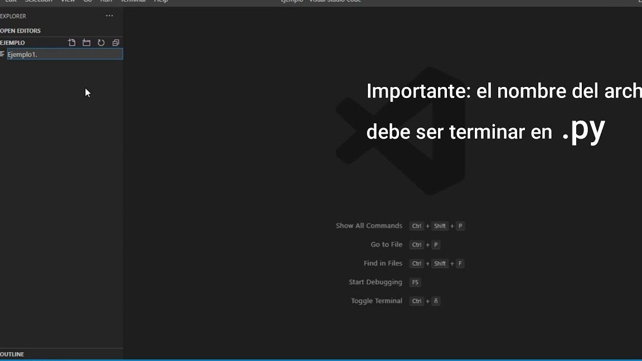Create a New Folder in EJEMPLO
Screen dimensions: 642x361
click(x=86, y=42)
